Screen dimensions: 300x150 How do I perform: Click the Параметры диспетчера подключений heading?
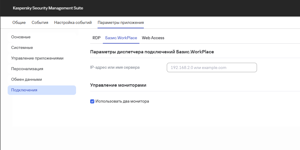point(152,52)
